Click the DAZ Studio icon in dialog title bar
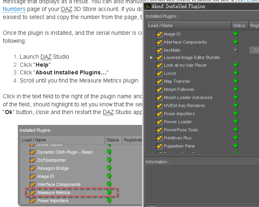The height and width of the screenshot is (207, 259). coord(147,6)
